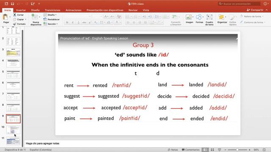Image resolution: width=271 pixels, height=152 pixels.
Task: Open Presentación con diapositivas tab
Action: point(105,10)
